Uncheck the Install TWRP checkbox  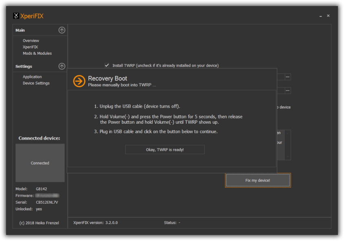pyautogui.click(x=107, y=65)
